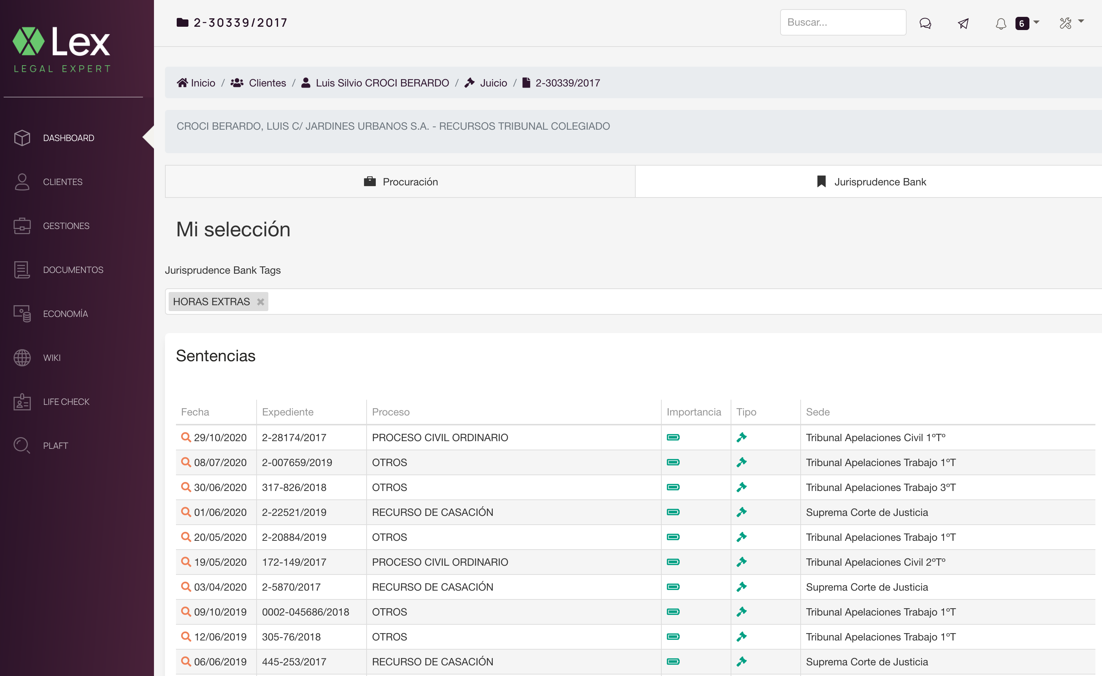Go to ECONOMÍA in the sidebar
The width and height of the screenshot is (1102, 676).
tap(65, 314)
